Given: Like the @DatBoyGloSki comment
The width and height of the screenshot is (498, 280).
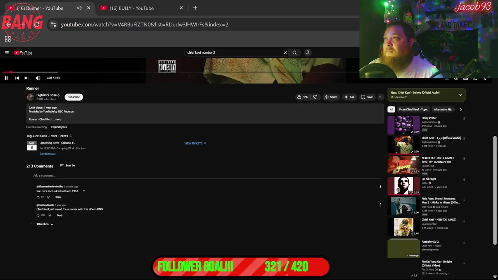Looking at the screenshot, I should point(38,215).
